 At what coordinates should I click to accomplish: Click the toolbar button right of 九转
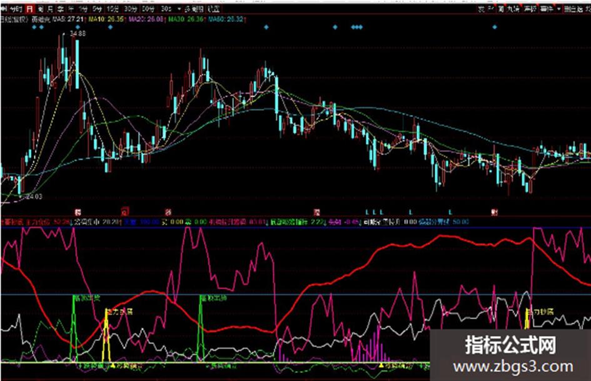point(530,9)
